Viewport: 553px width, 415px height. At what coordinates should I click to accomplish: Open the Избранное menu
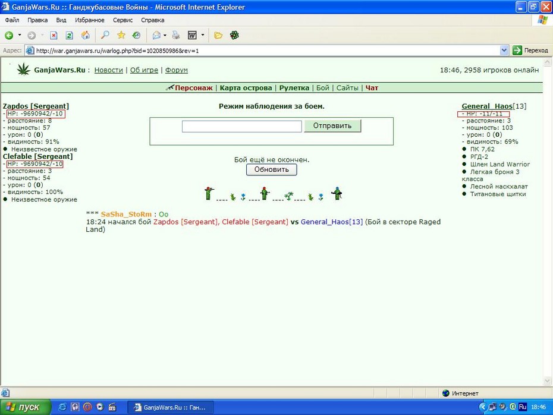tap(90, 20)
